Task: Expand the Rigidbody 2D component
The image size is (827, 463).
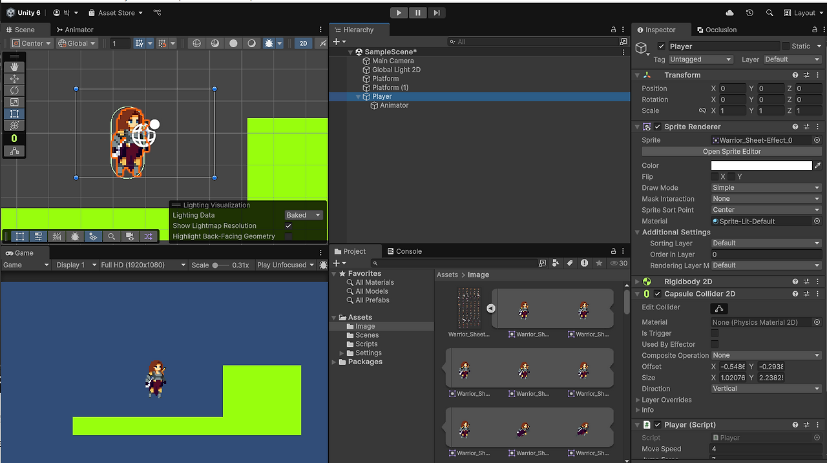Action: pos(638,282)
